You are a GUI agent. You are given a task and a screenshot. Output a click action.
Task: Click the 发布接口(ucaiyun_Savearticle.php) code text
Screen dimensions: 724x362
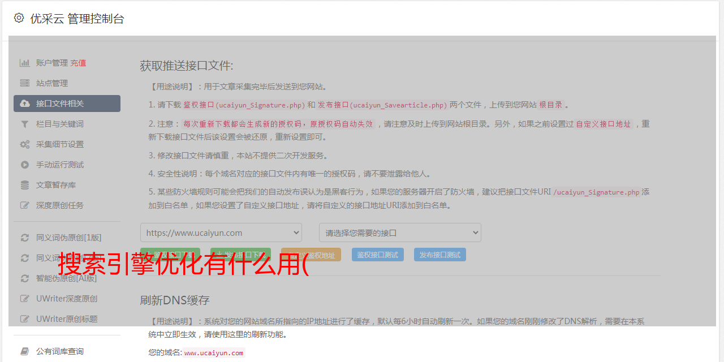tap(382, 105)
